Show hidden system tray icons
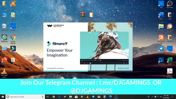The height and width of the screenshot is (99, 176). coord(153,97)
